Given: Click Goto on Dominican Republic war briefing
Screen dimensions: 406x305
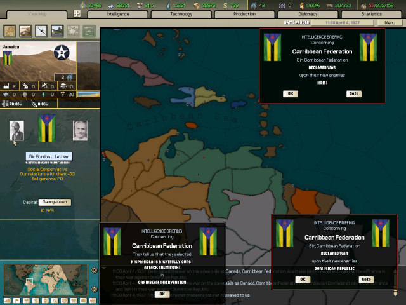Looking at the screenshot, I should coord(366,280).
